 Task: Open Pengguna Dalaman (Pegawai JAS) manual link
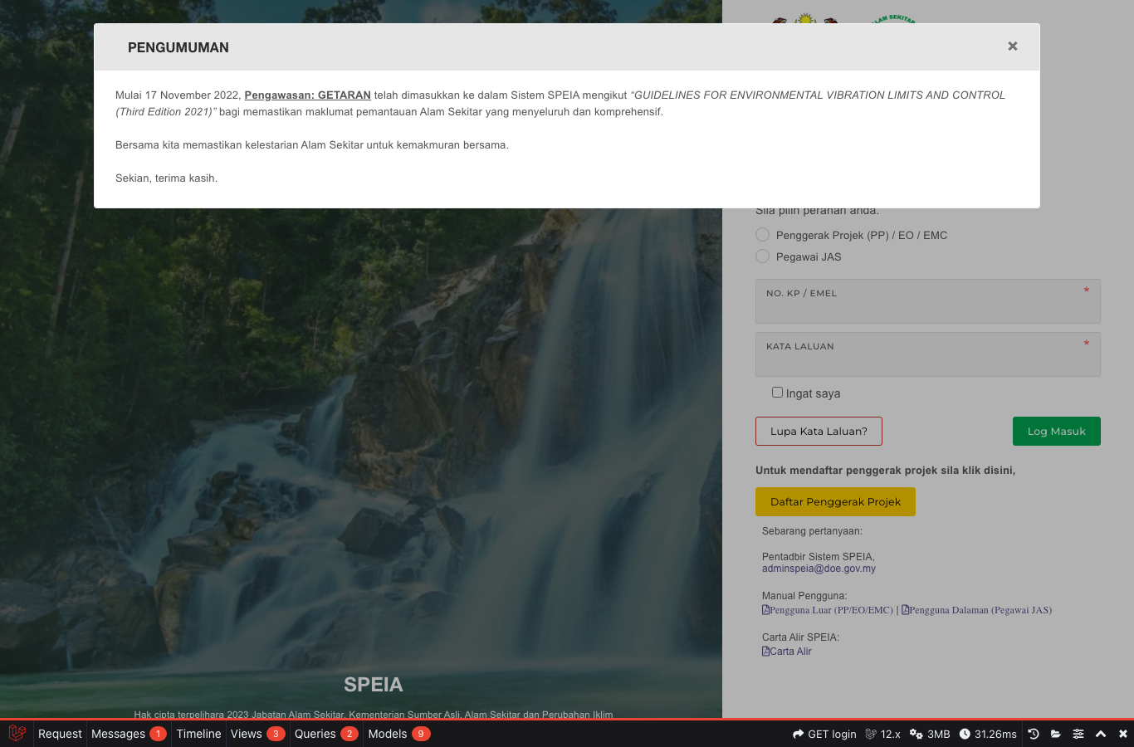977,610
